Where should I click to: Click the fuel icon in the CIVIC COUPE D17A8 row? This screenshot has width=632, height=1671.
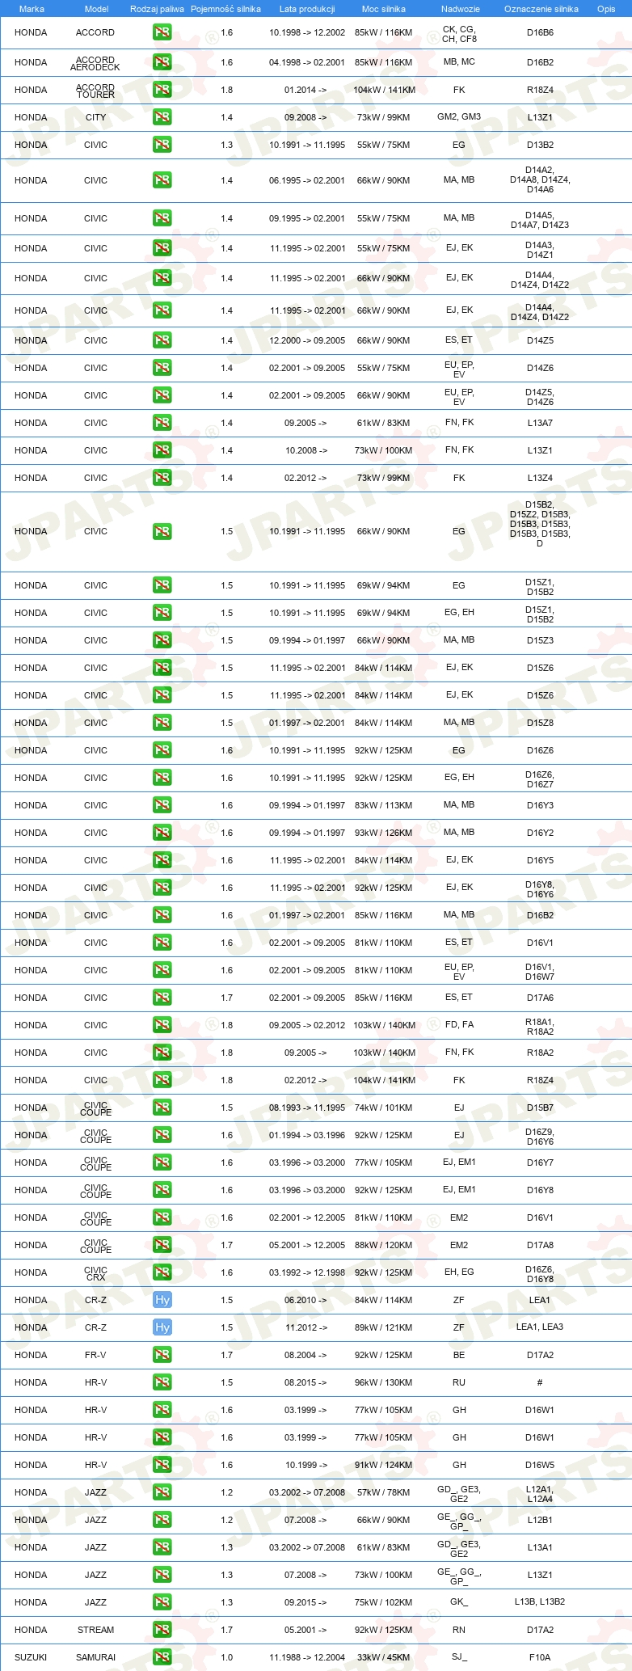[x=162, y=1245]
